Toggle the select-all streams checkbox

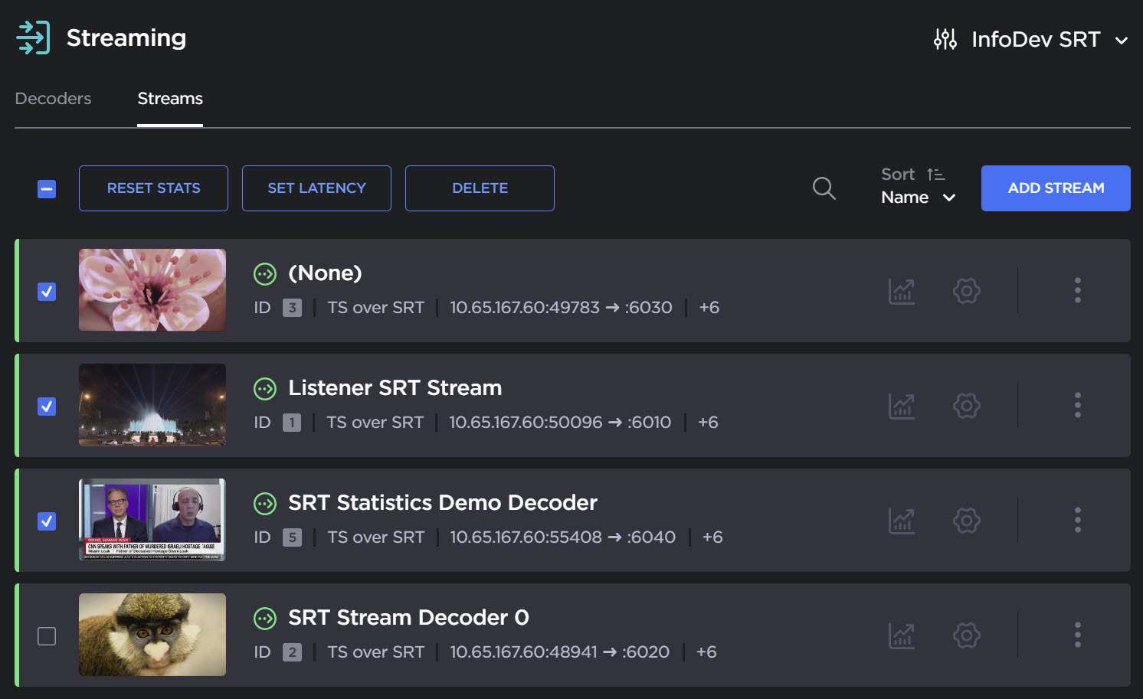47,189
